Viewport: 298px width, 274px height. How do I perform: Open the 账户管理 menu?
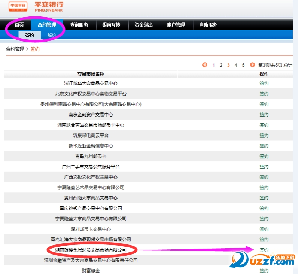[x=176, y=25]
